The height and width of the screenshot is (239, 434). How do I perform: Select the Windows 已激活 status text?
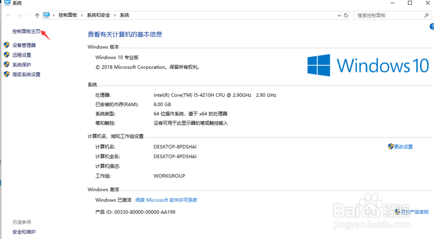tap(113, 200)
